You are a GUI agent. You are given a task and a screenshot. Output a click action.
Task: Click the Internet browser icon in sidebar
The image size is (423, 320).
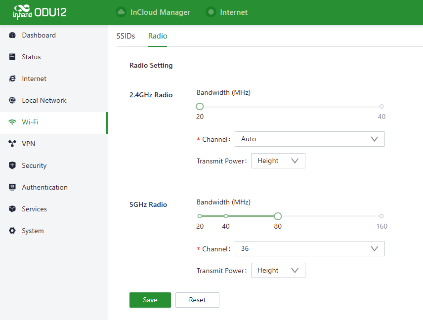(12, 79)
